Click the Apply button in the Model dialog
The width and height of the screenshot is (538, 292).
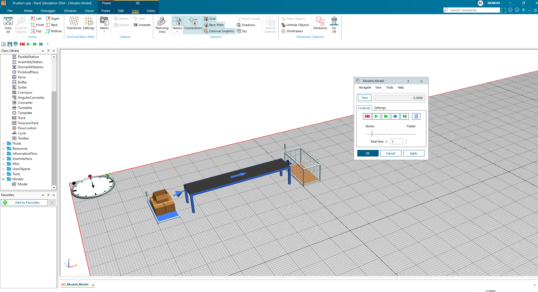414,153
